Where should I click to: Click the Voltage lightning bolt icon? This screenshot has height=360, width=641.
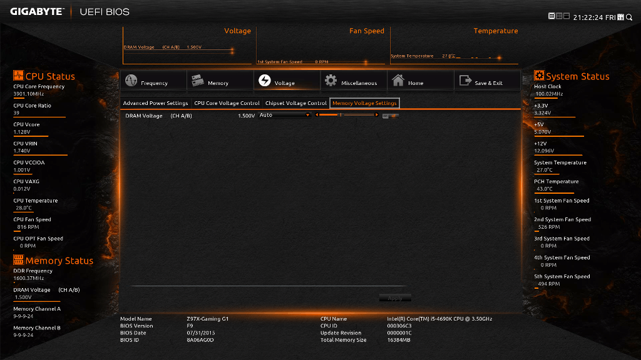click(x=265, y=81)
